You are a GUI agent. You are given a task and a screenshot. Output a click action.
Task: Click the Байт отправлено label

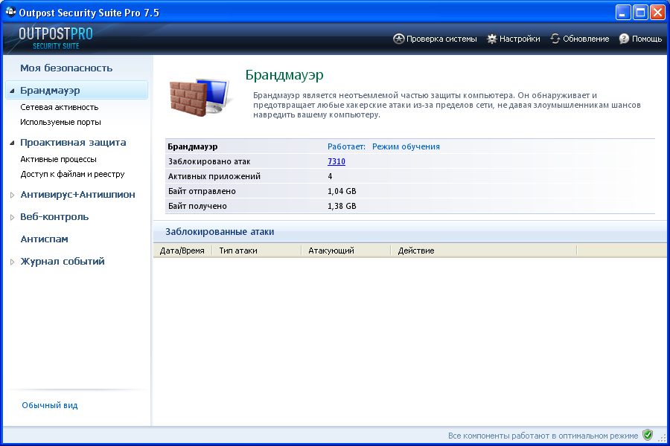pyautogui.click(x=202, y=191)
